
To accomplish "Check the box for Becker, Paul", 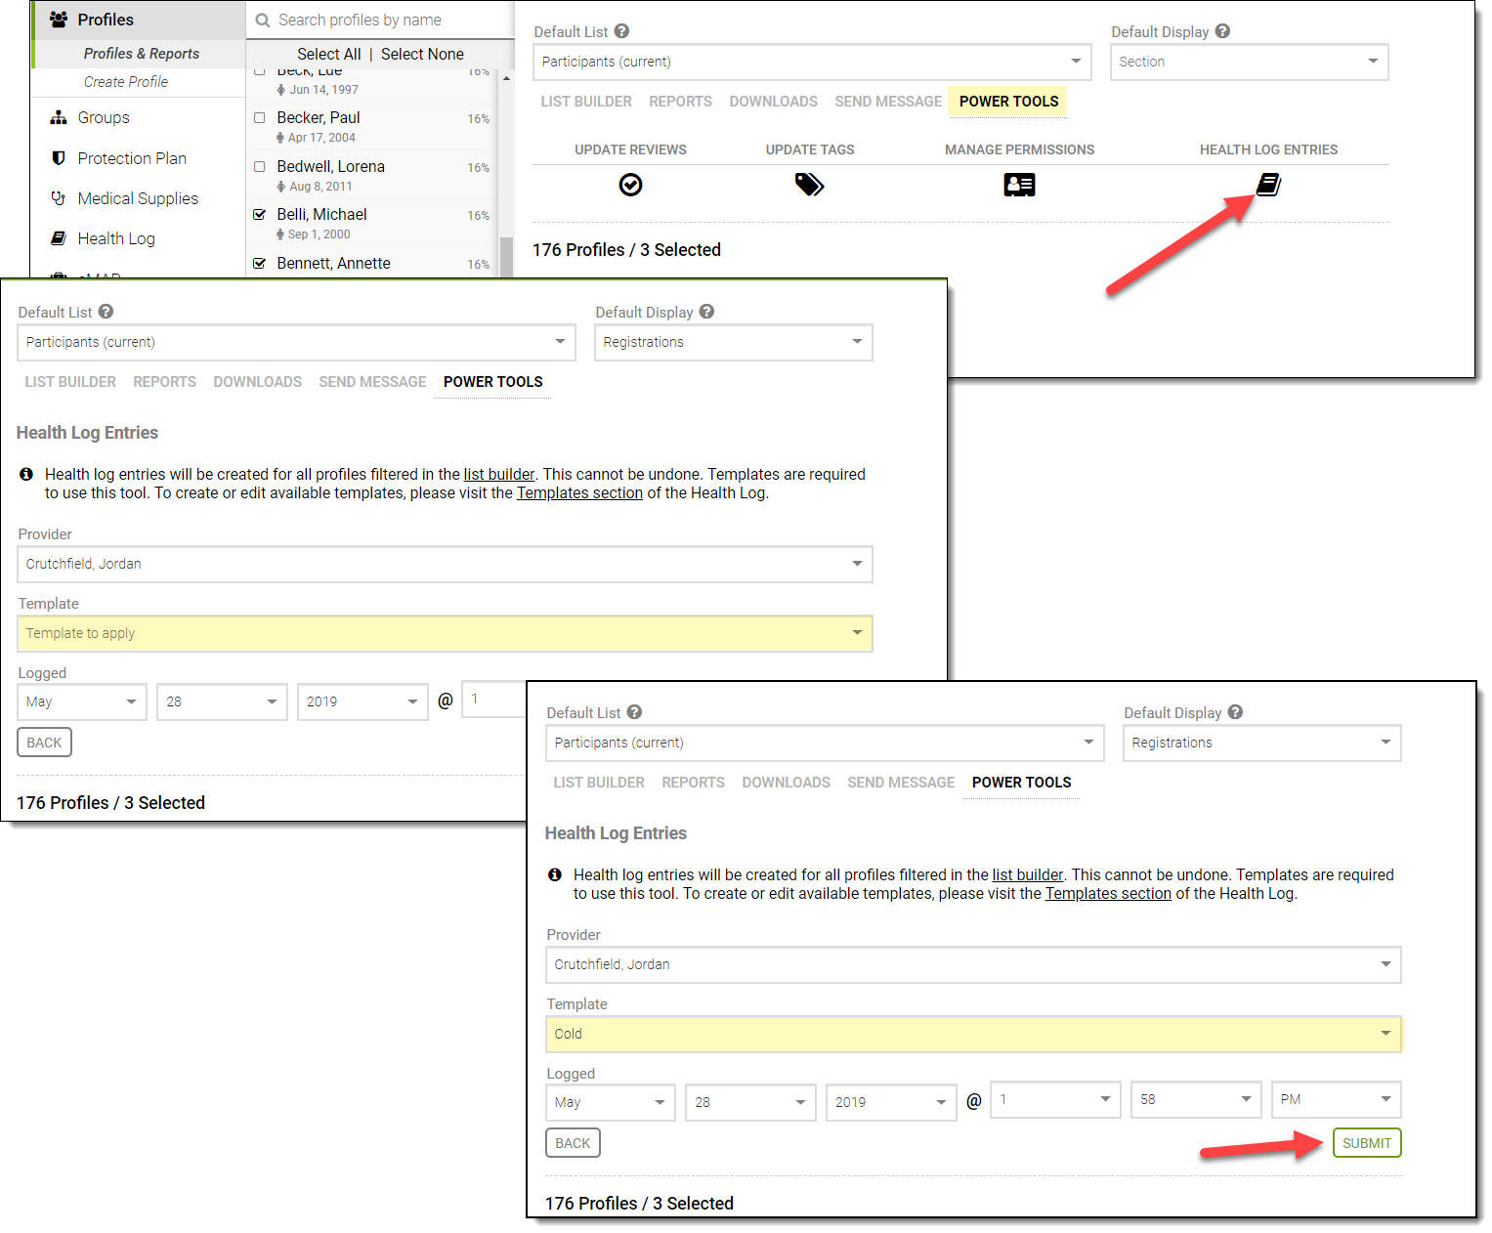I will [260, 118].
